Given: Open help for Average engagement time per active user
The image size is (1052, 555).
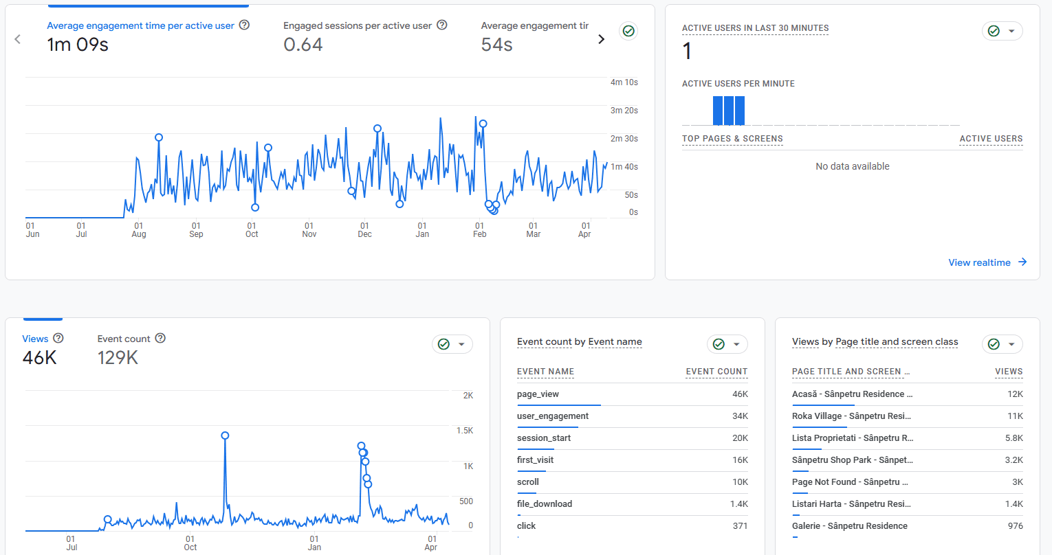Looking at the screenshot, I should pos(244,25).
